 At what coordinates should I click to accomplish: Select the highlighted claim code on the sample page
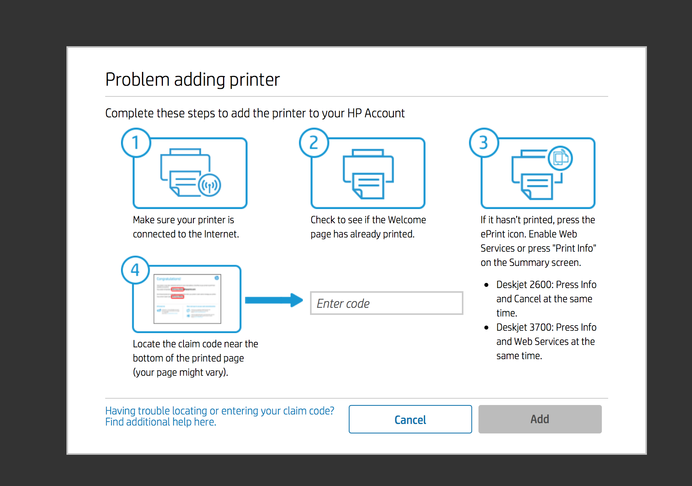178,297
